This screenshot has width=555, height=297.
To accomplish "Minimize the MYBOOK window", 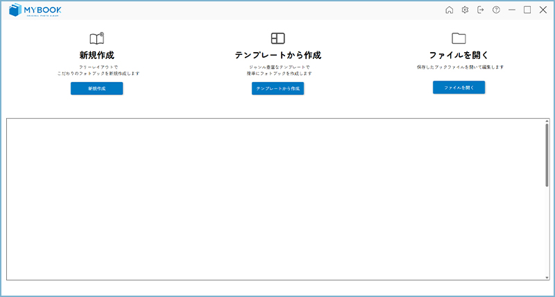I will 512,10.
